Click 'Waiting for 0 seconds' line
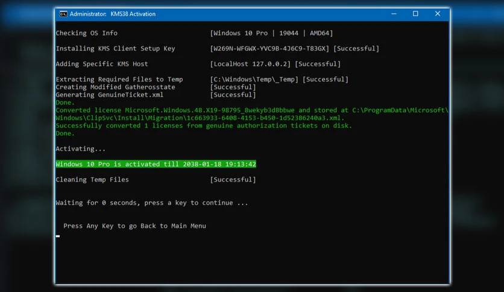 [x=152, y=203]
